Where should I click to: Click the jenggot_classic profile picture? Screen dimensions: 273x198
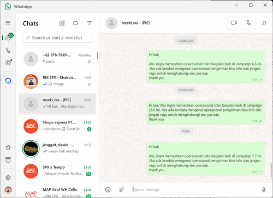coord(31,148)
